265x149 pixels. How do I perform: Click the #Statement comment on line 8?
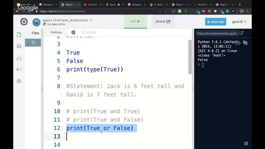click(125, 90)
